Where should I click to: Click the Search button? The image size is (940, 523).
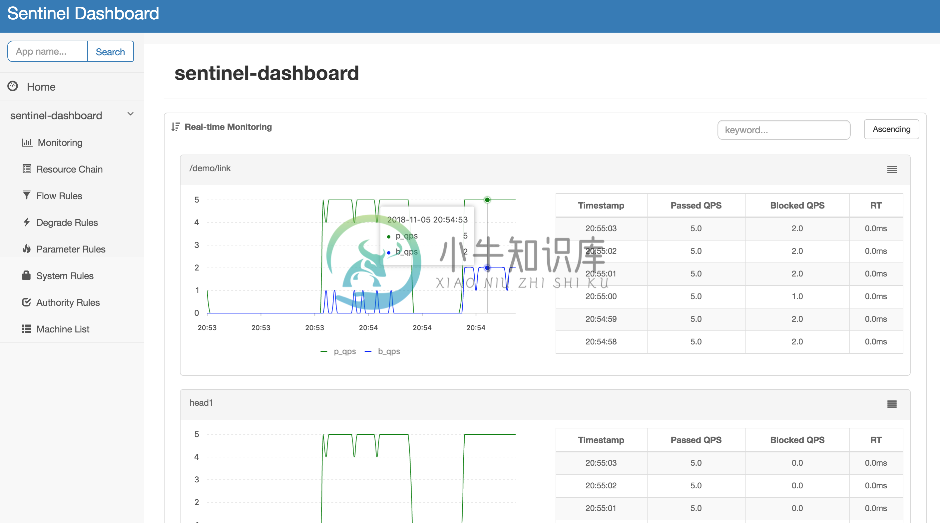point(110,51)
